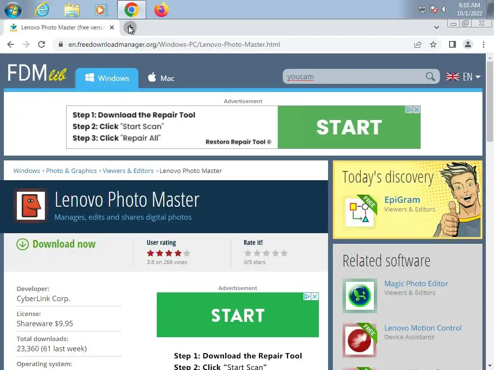Screen dimensions: 494x370
Task: Open EpiGram in Today's discovery
Action: click(402, 199)
